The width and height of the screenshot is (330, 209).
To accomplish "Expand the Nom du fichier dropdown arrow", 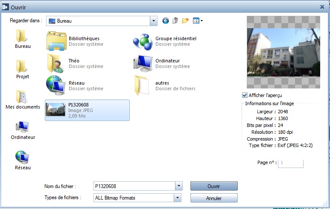I will 179,186.
